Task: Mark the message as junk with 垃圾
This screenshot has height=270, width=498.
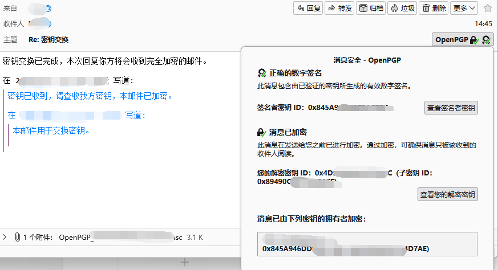Action: (x=402, y=8)
